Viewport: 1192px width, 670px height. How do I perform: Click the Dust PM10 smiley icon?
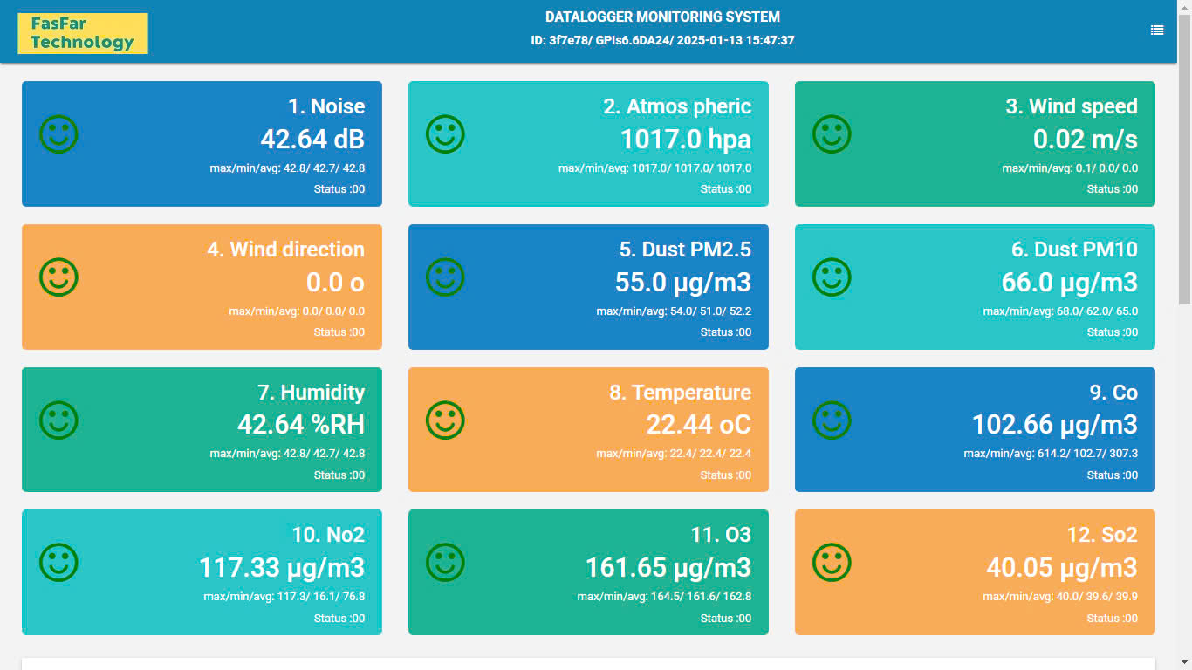pyautogui.click(x=832, y=277)
